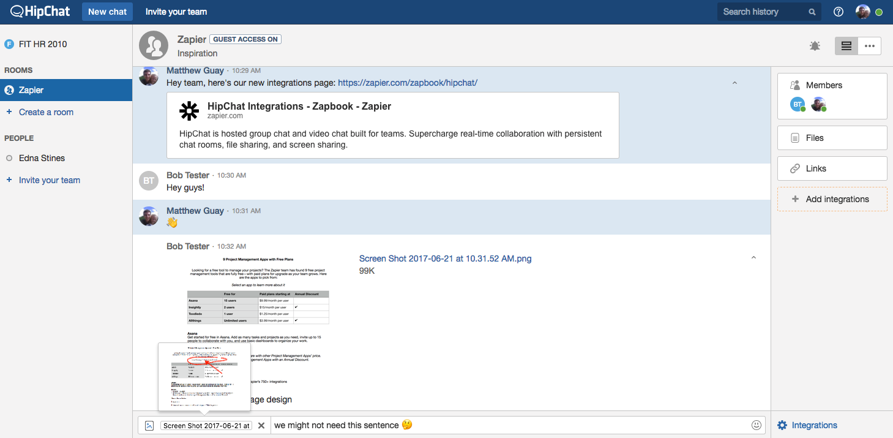Open the Links panel
Viewport: 893px width, 438px height.
pyautogui.click(x=832, y=168)
